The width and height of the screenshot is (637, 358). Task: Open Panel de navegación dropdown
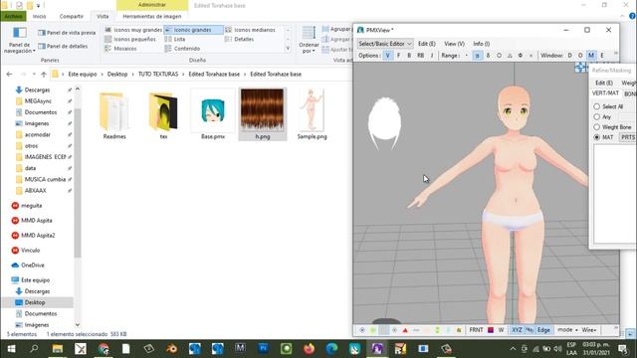19,40
